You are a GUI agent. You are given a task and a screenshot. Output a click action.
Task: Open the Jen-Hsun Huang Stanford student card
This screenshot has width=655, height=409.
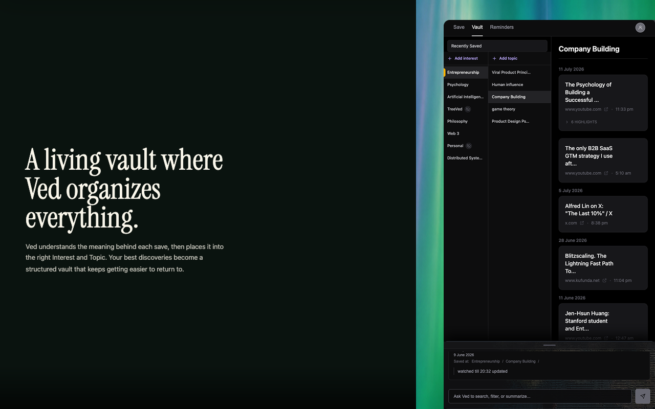(x=603, y=322)
